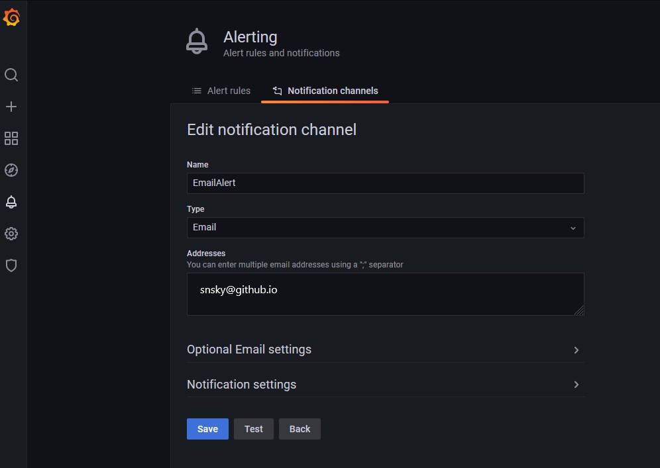Open the Explore compass icon

[x=11, y=170]
